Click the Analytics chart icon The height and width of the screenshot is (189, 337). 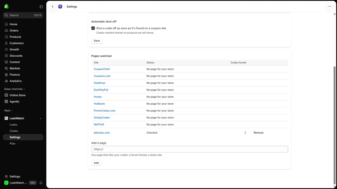coord(6,81)
